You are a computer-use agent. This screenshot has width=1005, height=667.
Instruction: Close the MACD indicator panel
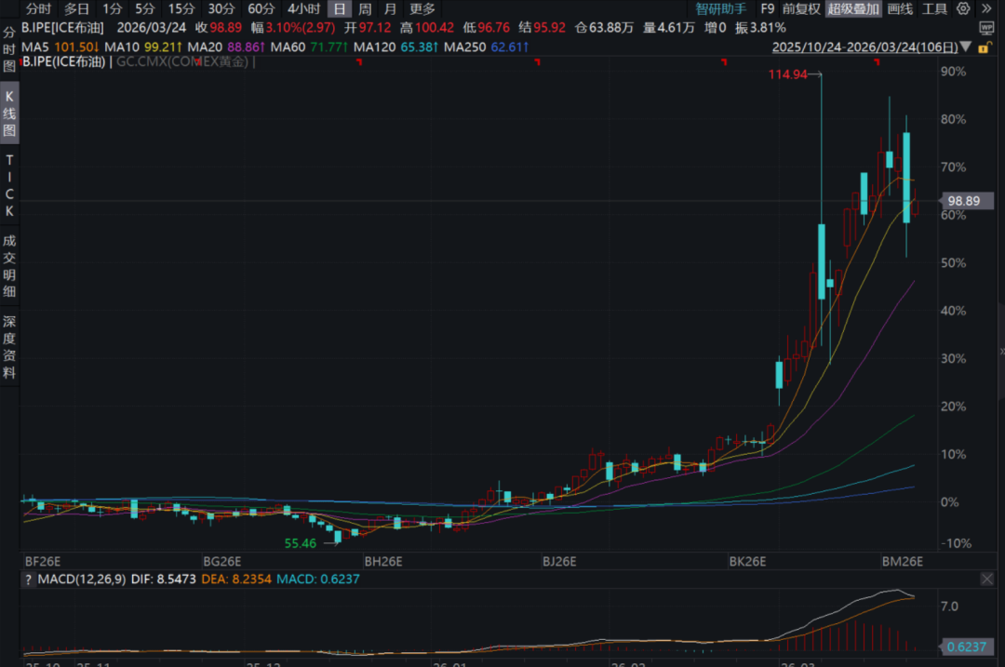point(987,580)
